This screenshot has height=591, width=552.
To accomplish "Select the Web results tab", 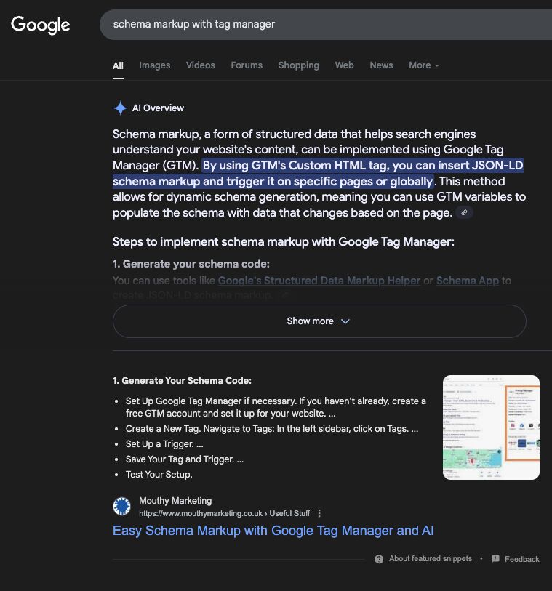I will tap(344, 65).
